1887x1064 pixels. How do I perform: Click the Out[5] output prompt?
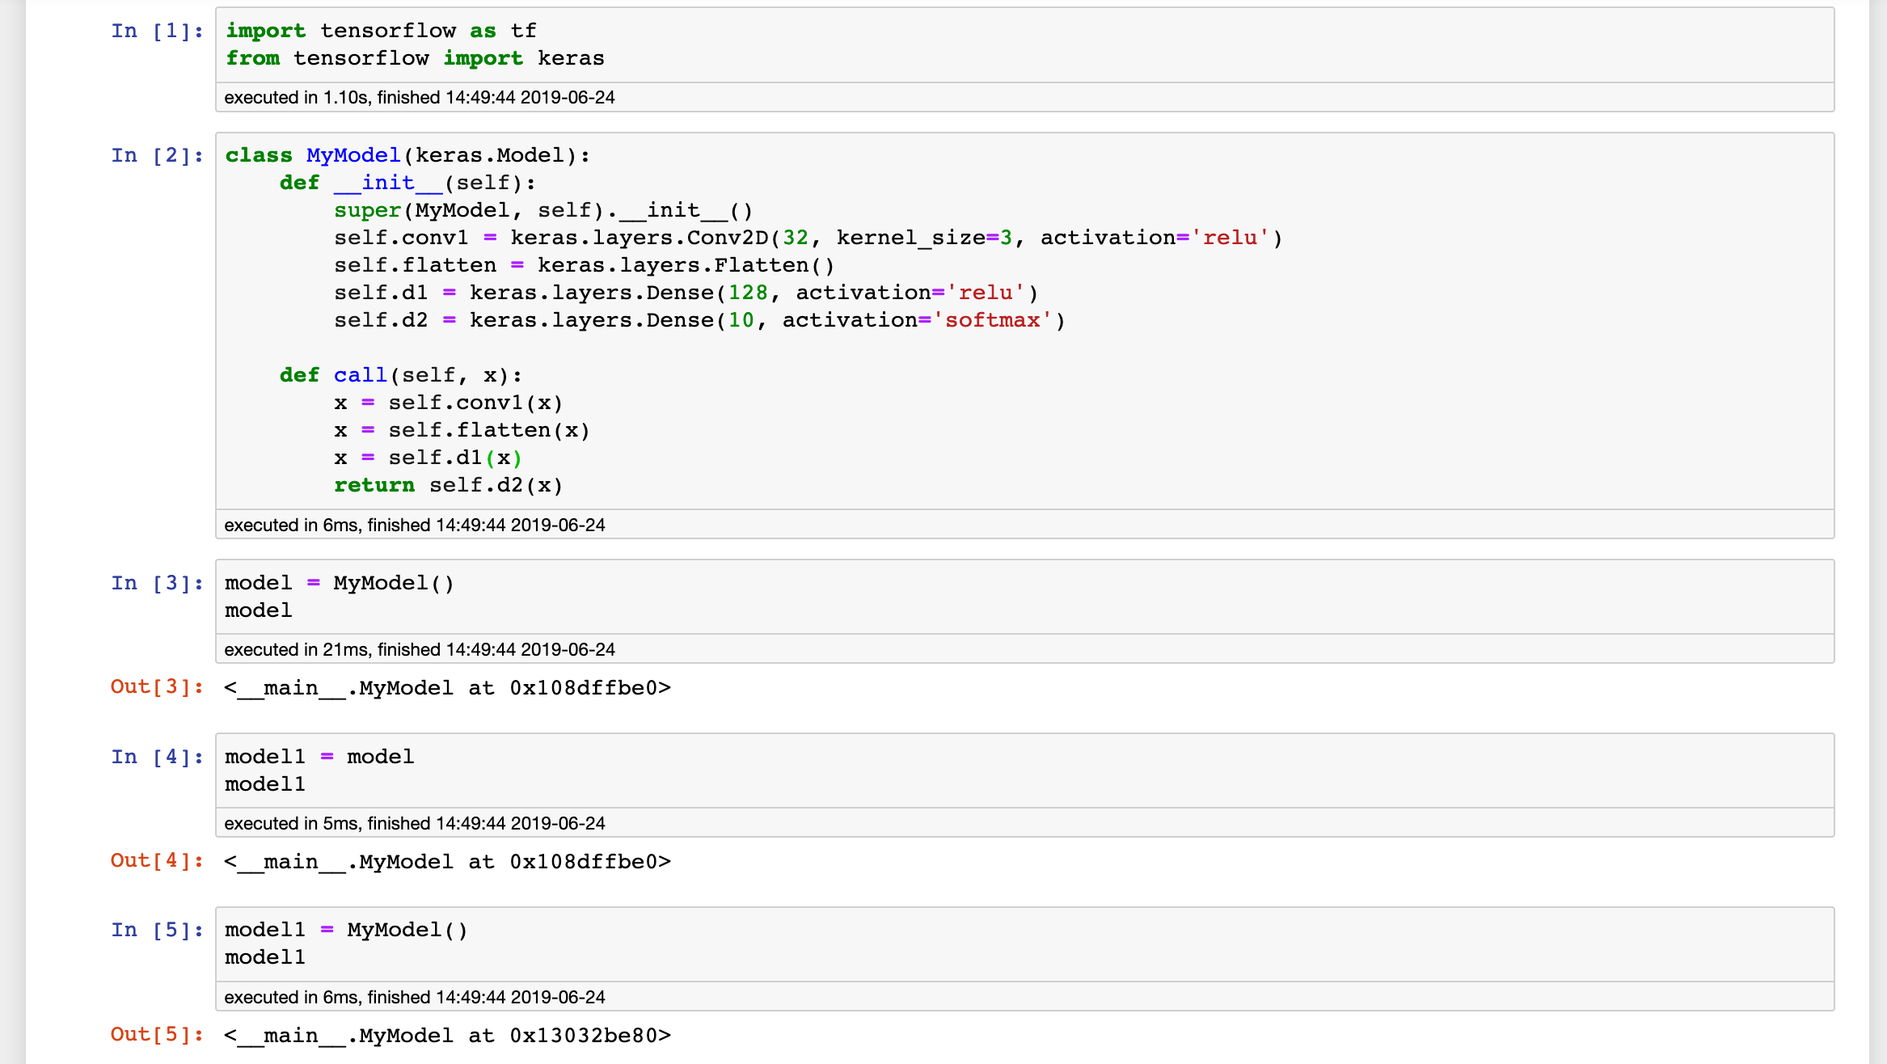(157, 1035)
